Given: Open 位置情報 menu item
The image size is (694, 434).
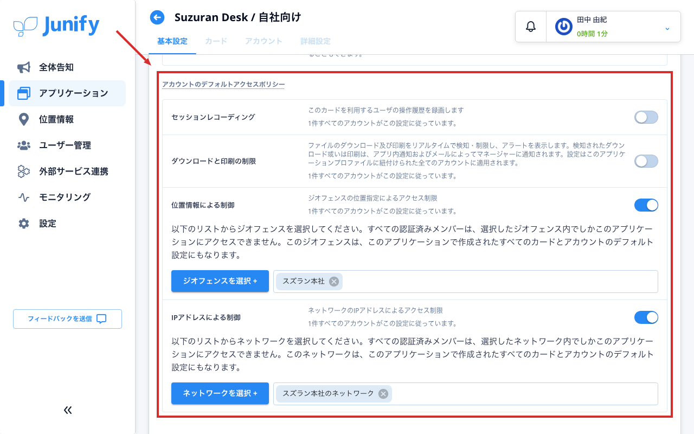Looking at the screenshot, I should tap(67, 119).
